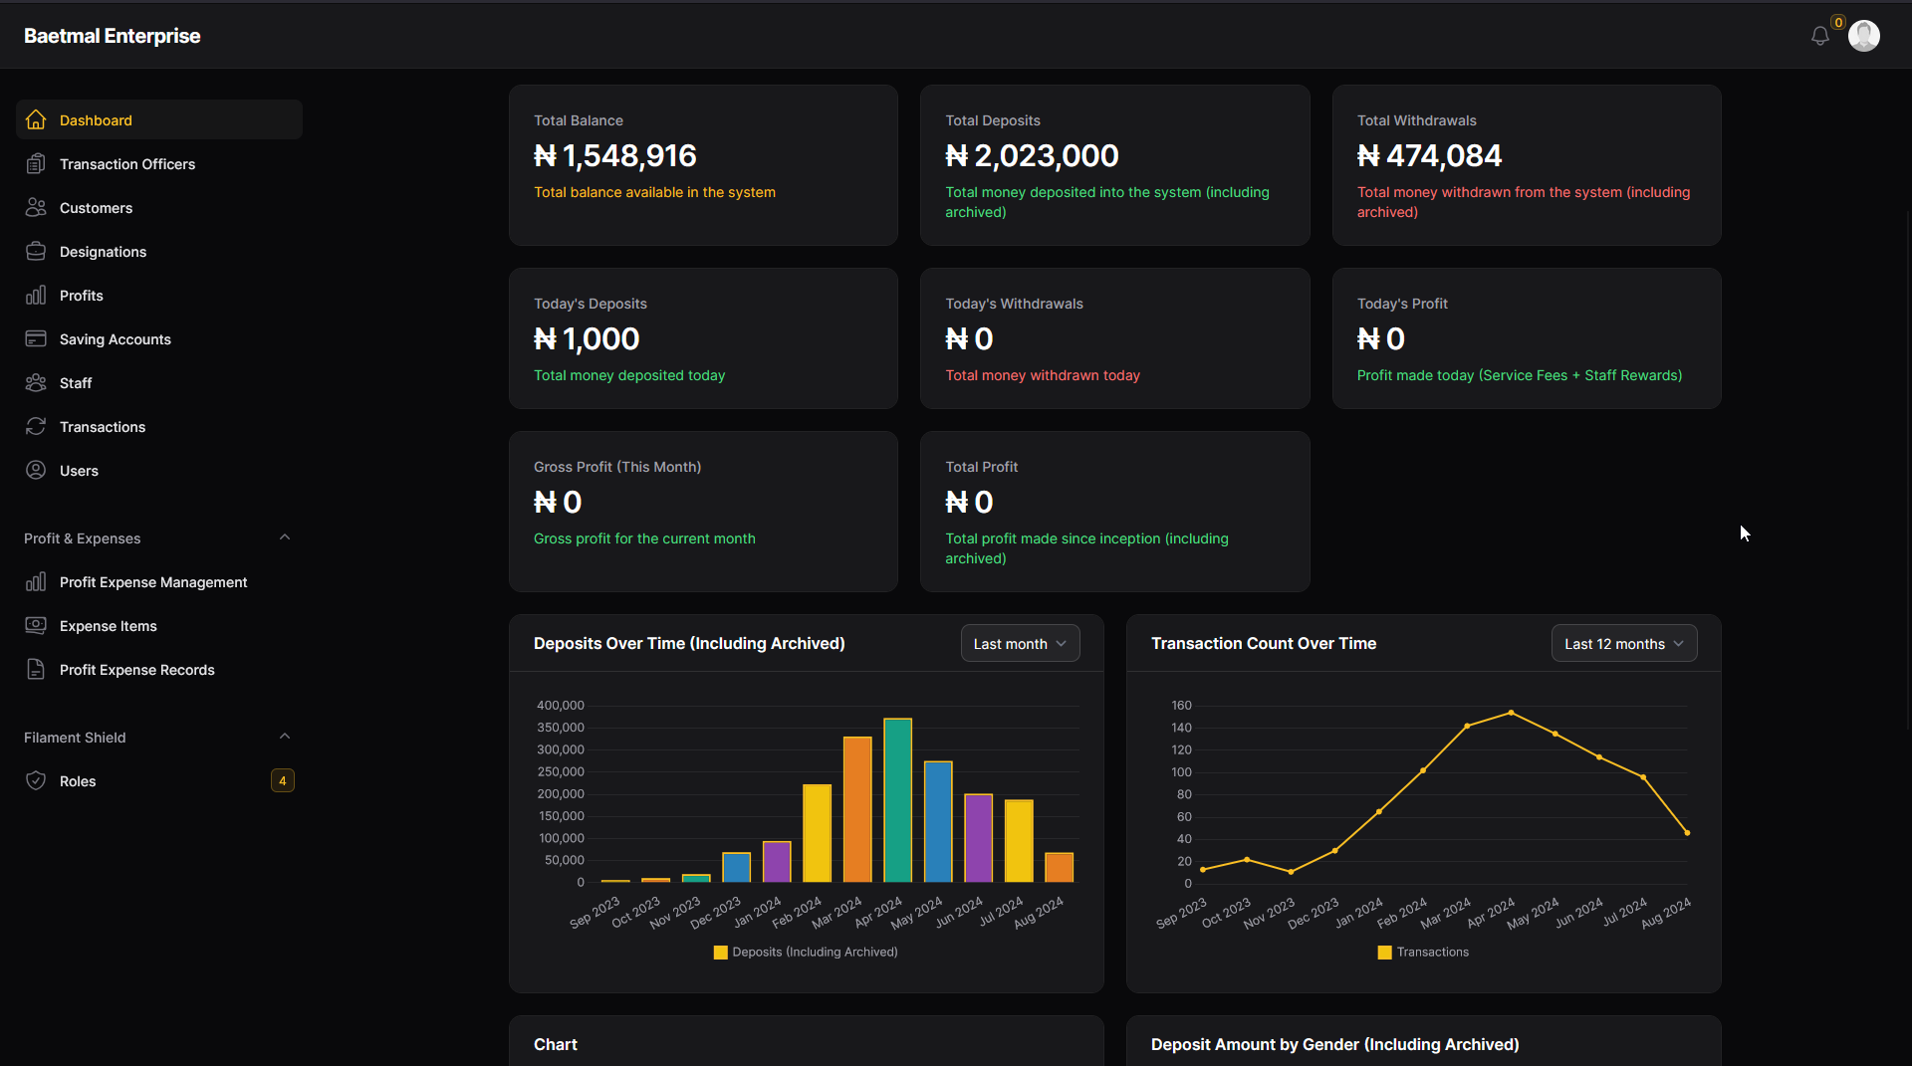Click the user profile avatar
The width and height of the screenshot is (1912, 1066).
(x=1864, y=36)
